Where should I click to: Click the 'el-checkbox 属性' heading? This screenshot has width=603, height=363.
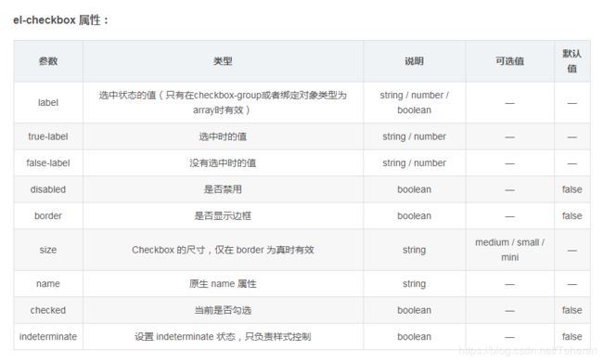point(60,20)
